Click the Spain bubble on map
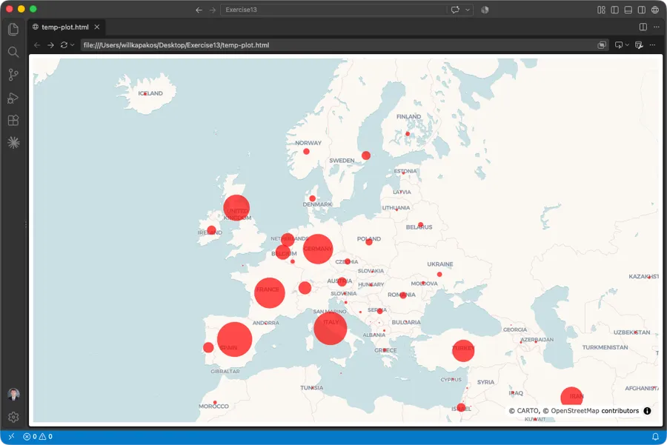This screenshot has height=445, width=667. (x=234, y=339)
